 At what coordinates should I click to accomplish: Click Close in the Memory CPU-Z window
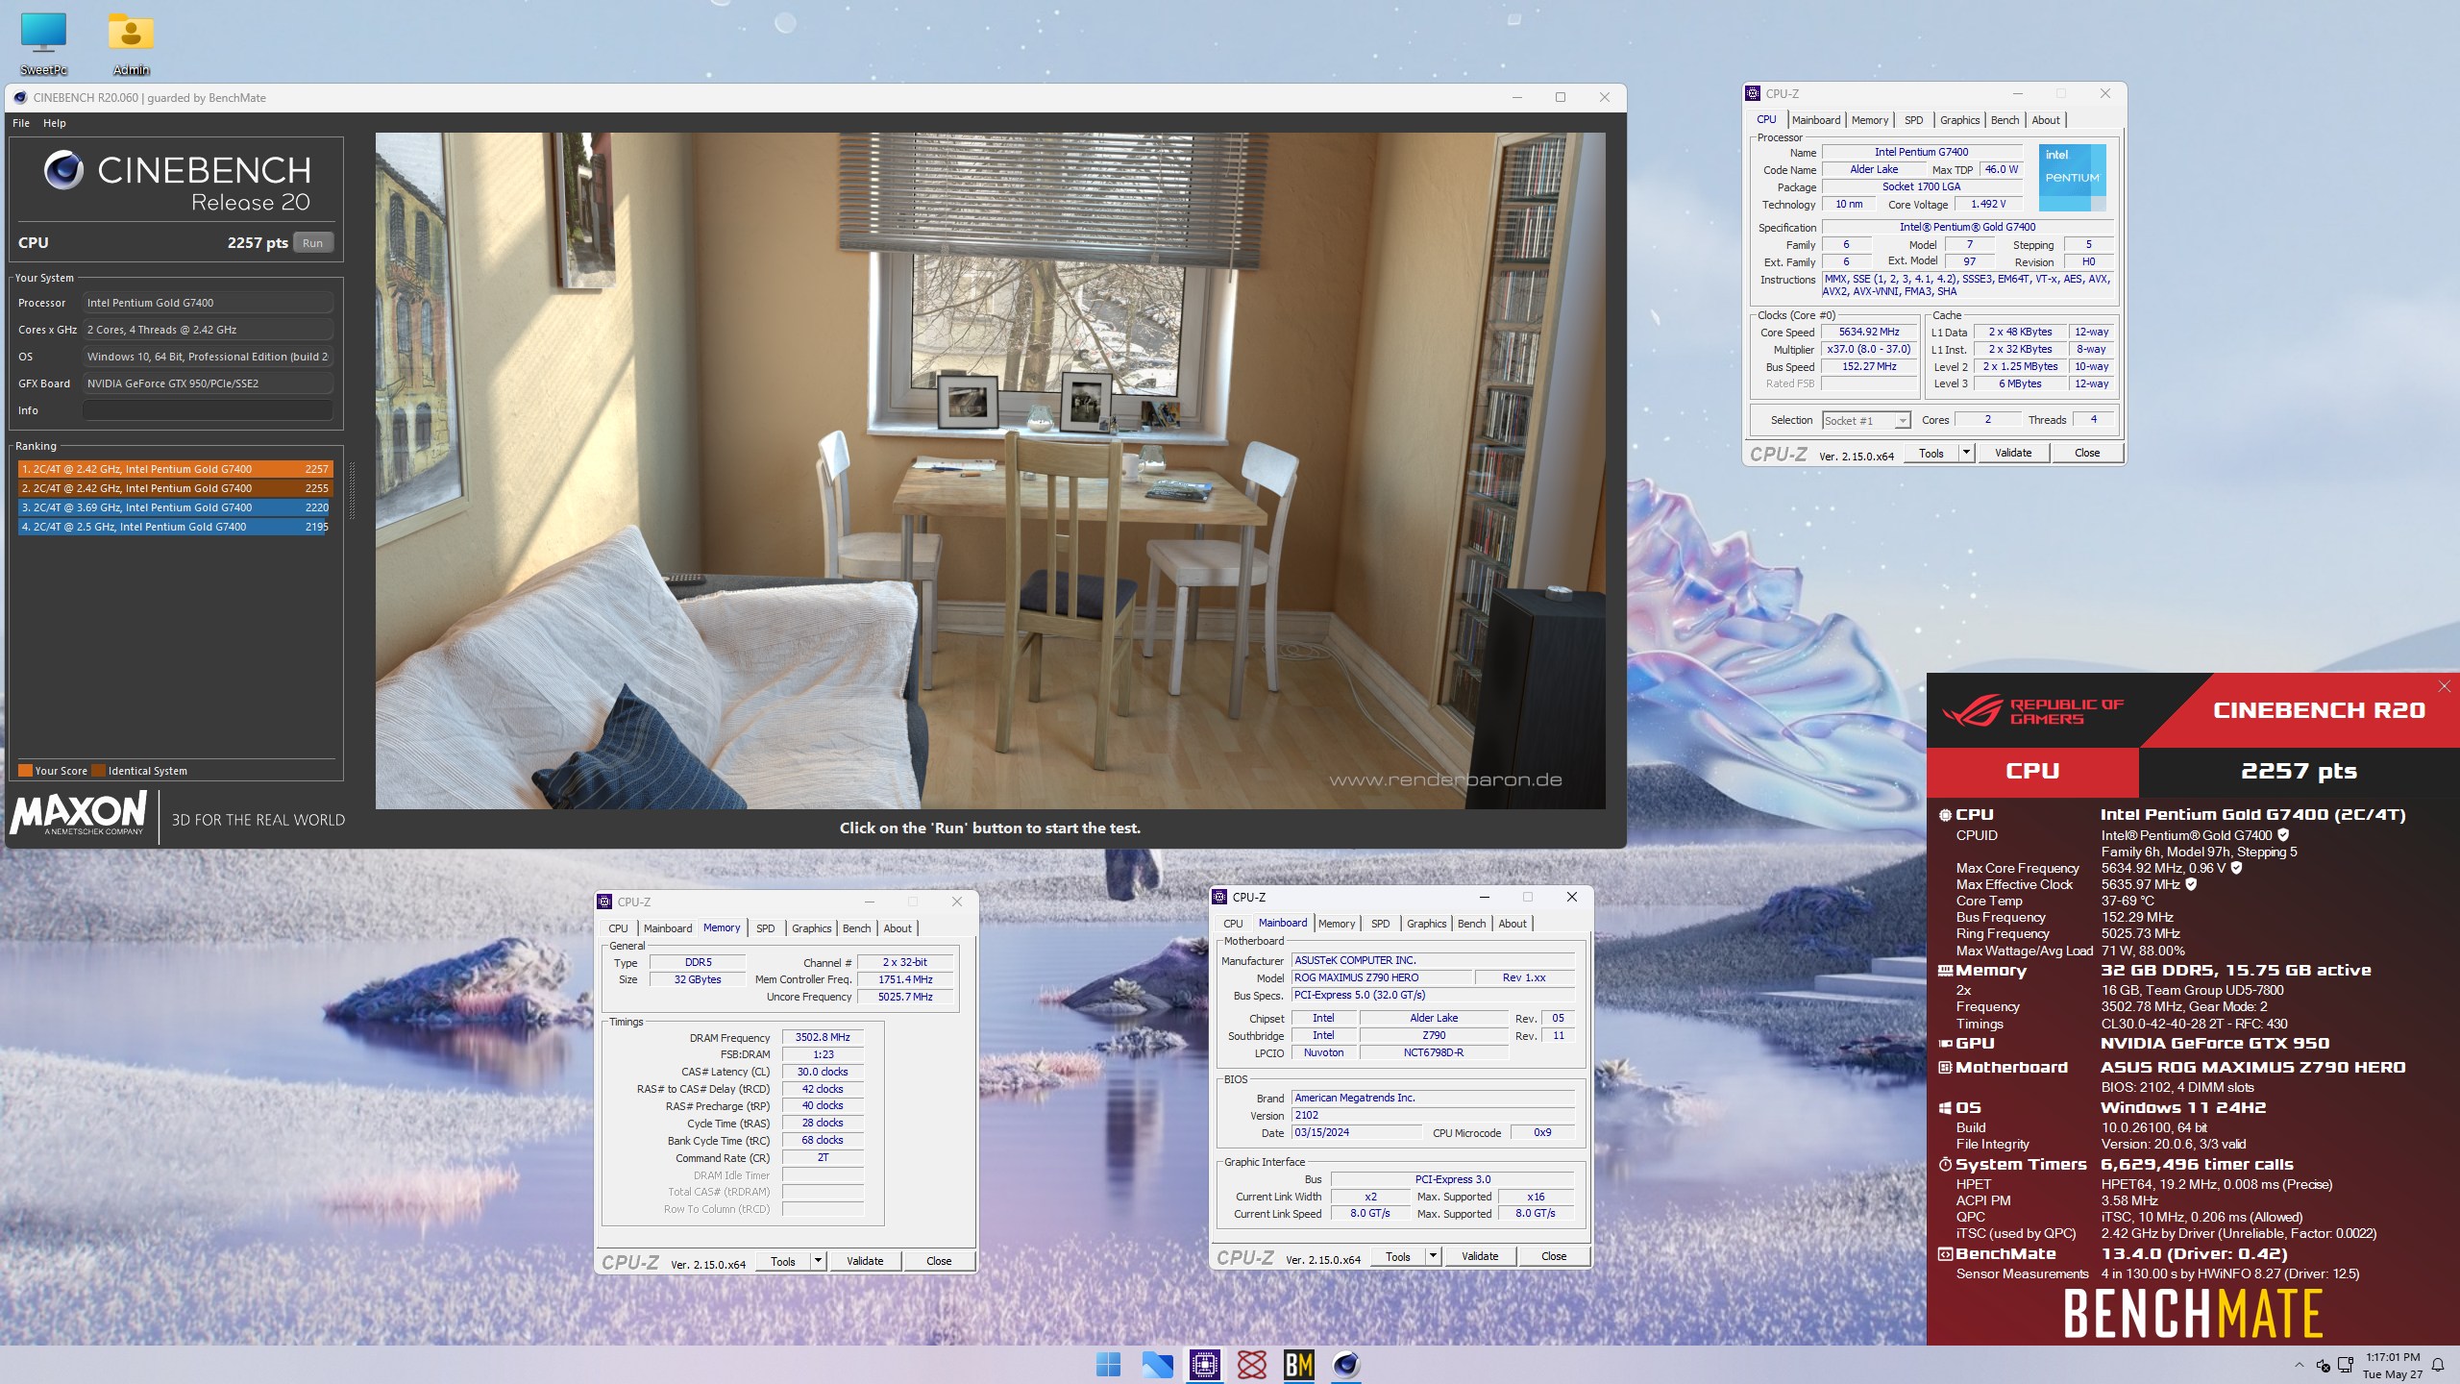[939, 1261]
